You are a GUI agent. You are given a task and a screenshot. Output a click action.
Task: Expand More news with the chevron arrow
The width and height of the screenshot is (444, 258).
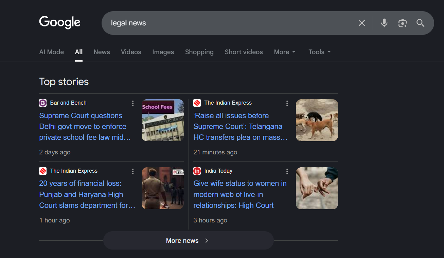(x=207, y=240)
